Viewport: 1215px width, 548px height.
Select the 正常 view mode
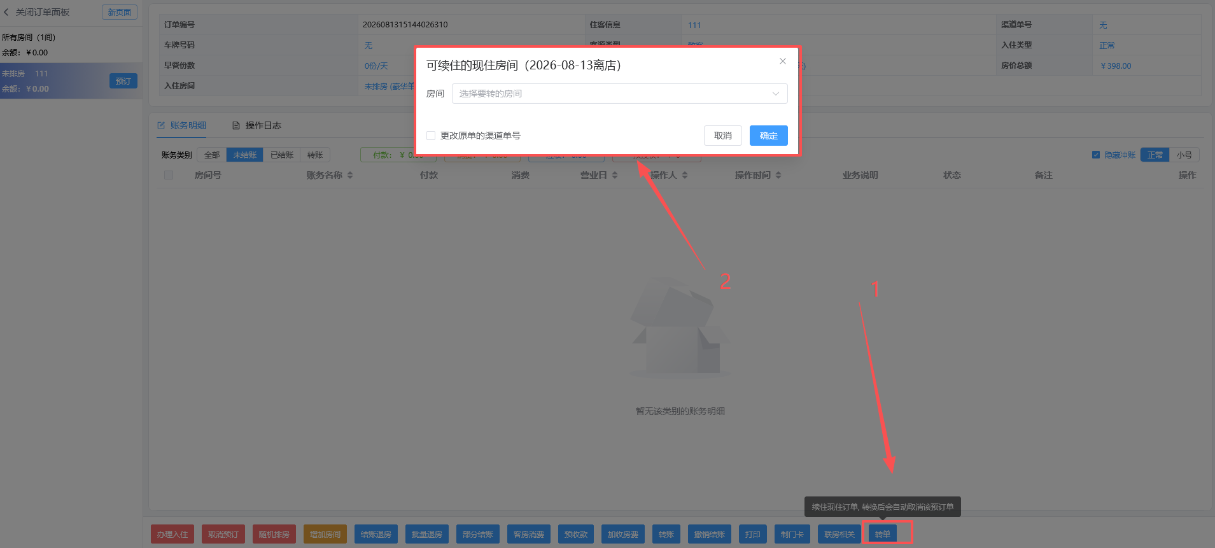[1155, 155]
